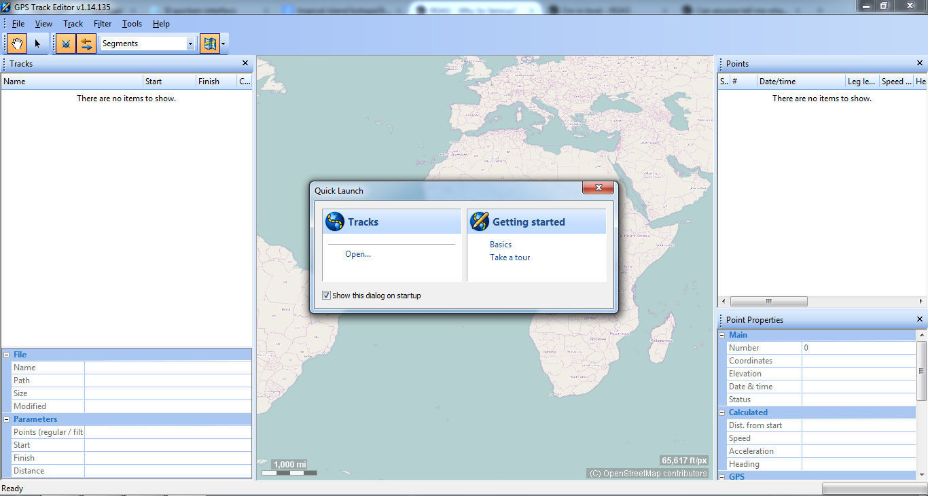Click the OpenStreetMap contributors attribution
Screen dimensions: 928x496
(647, 474)
